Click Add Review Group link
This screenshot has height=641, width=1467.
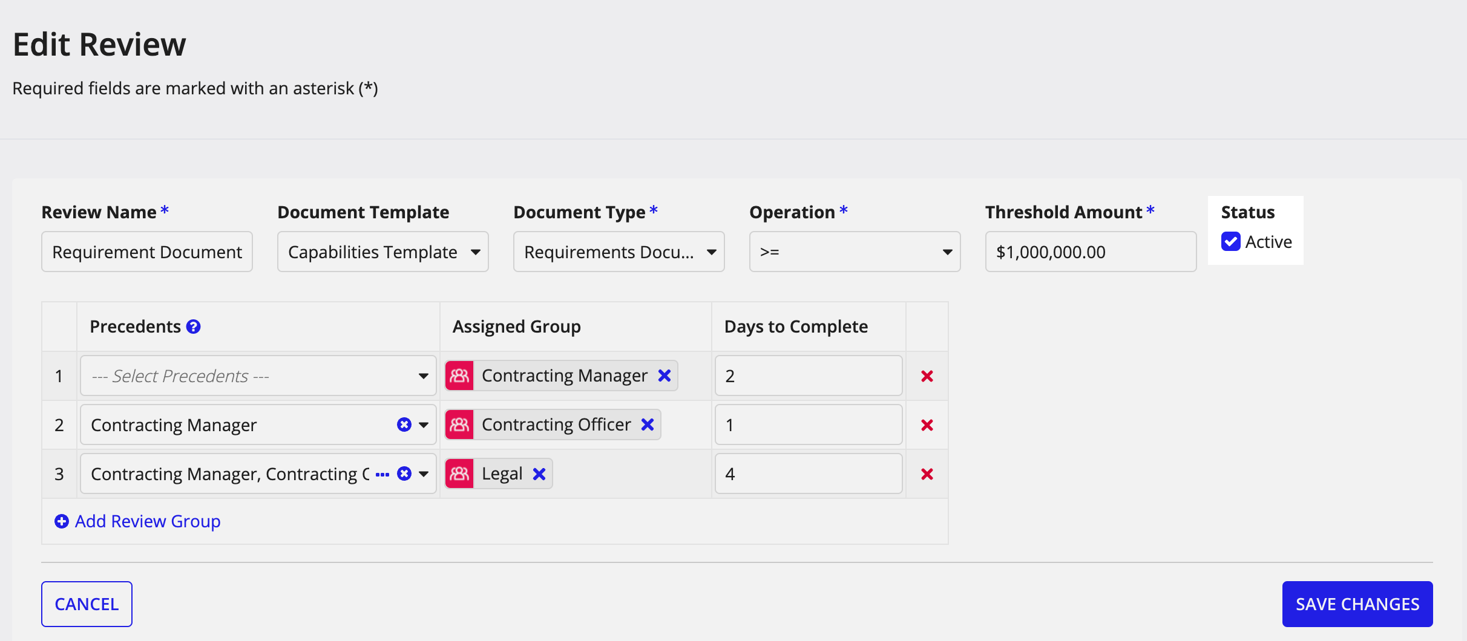148,521
